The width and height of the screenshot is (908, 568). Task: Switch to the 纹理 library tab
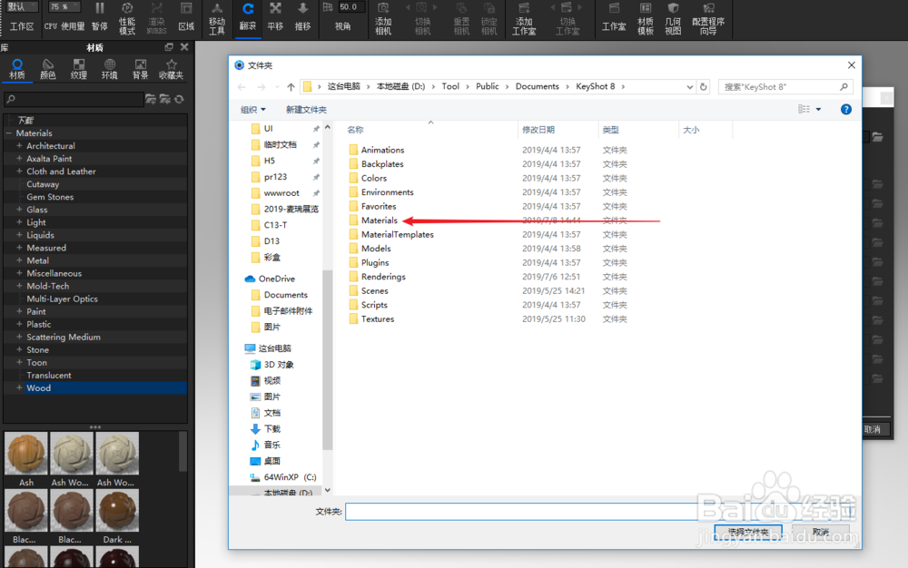tap(79, 69)
